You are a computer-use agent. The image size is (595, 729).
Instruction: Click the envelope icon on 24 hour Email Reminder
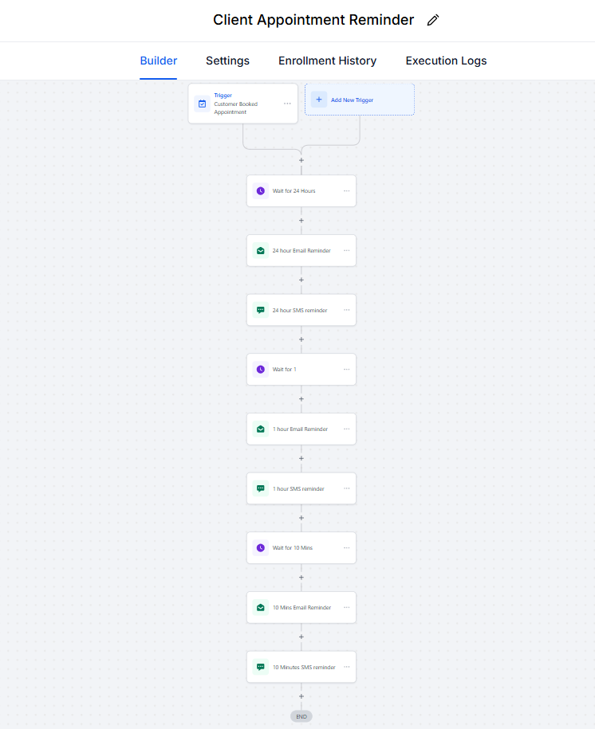[x=260, y=250]
